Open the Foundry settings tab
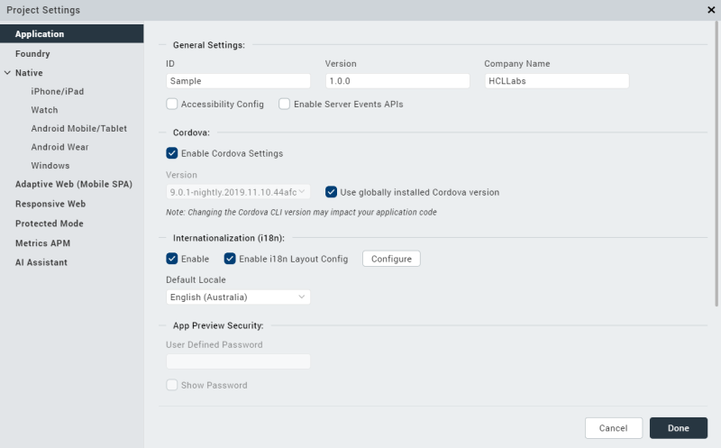The width and height of the screenshot is (721, 448). [x=32, y=54]
